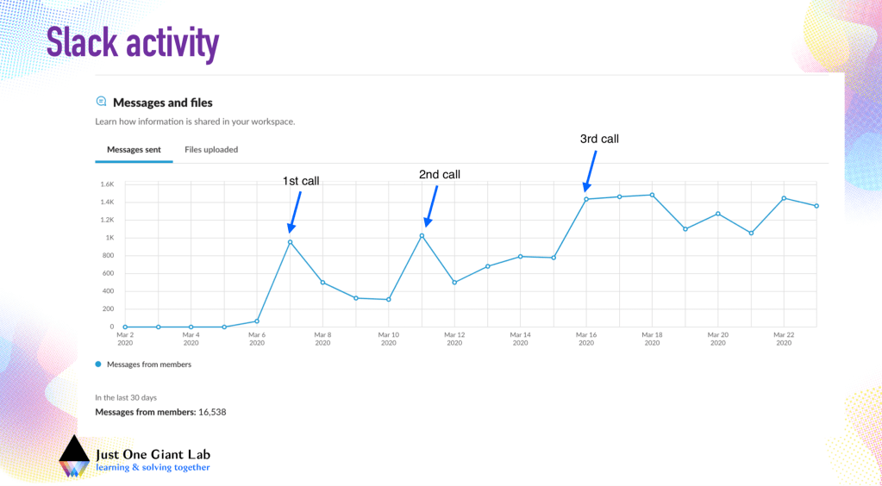Click the blue Messages from members legend dot
The width and height of the screenshot is (882, 486).
tap(98, 364)
